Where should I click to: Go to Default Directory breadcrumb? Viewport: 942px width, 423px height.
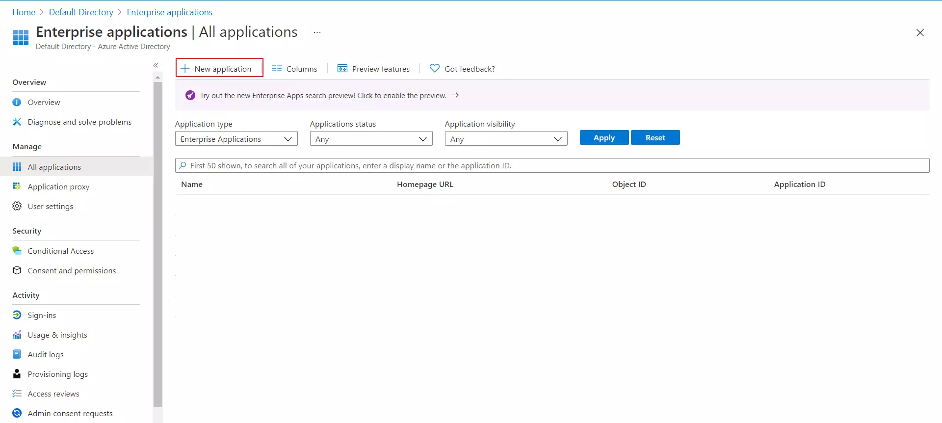coord(81,12)
